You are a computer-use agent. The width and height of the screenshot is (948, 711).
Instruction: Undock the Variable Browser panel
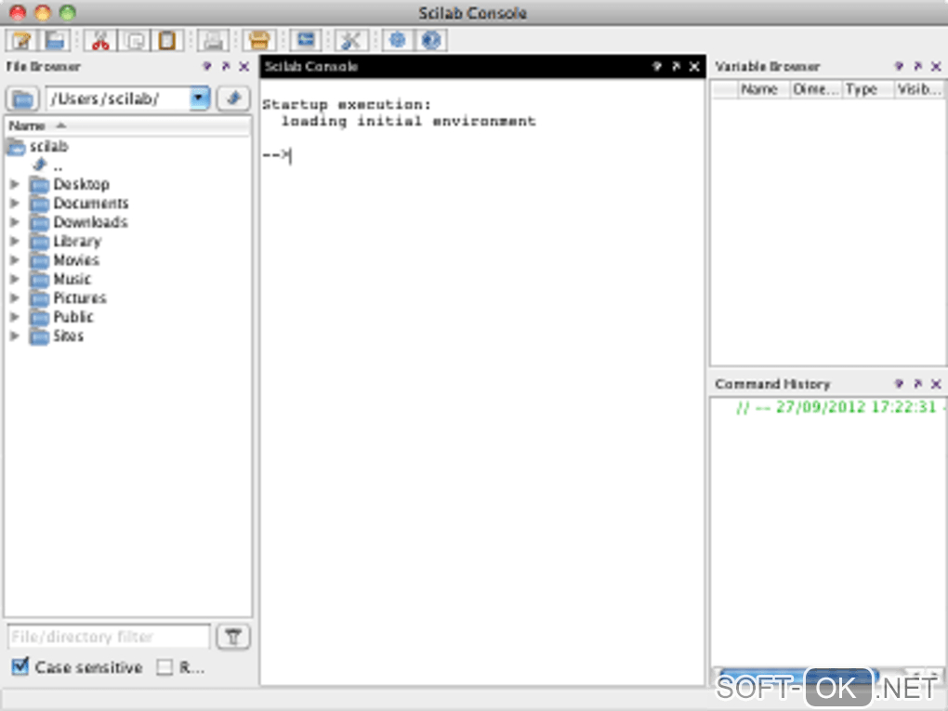click(x=917, y=66)
